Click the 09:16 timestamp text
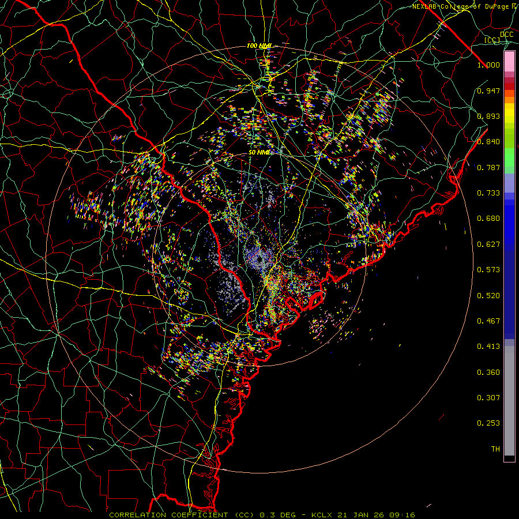Image resolution: width=519 pixels, height=519 pixels. point(401,515)
